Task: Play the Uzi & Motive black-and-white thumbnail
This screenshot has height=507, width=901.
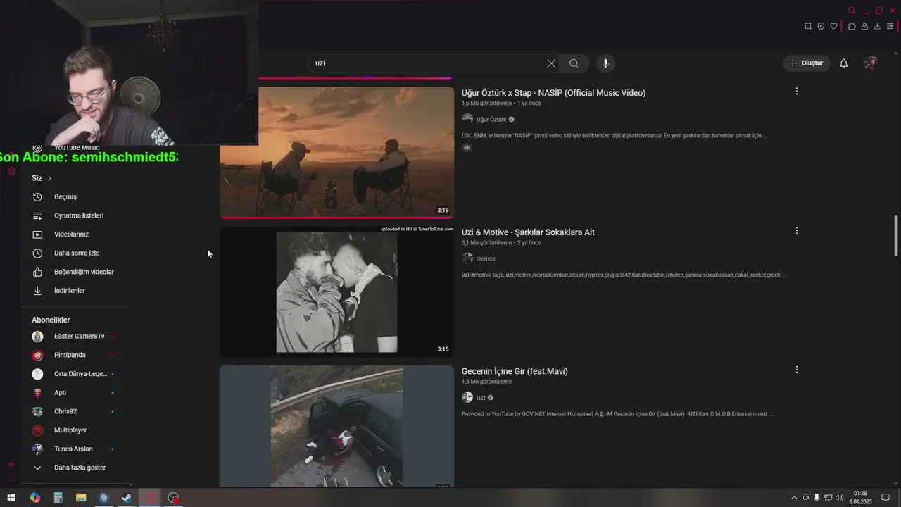Action: point(337,292)
